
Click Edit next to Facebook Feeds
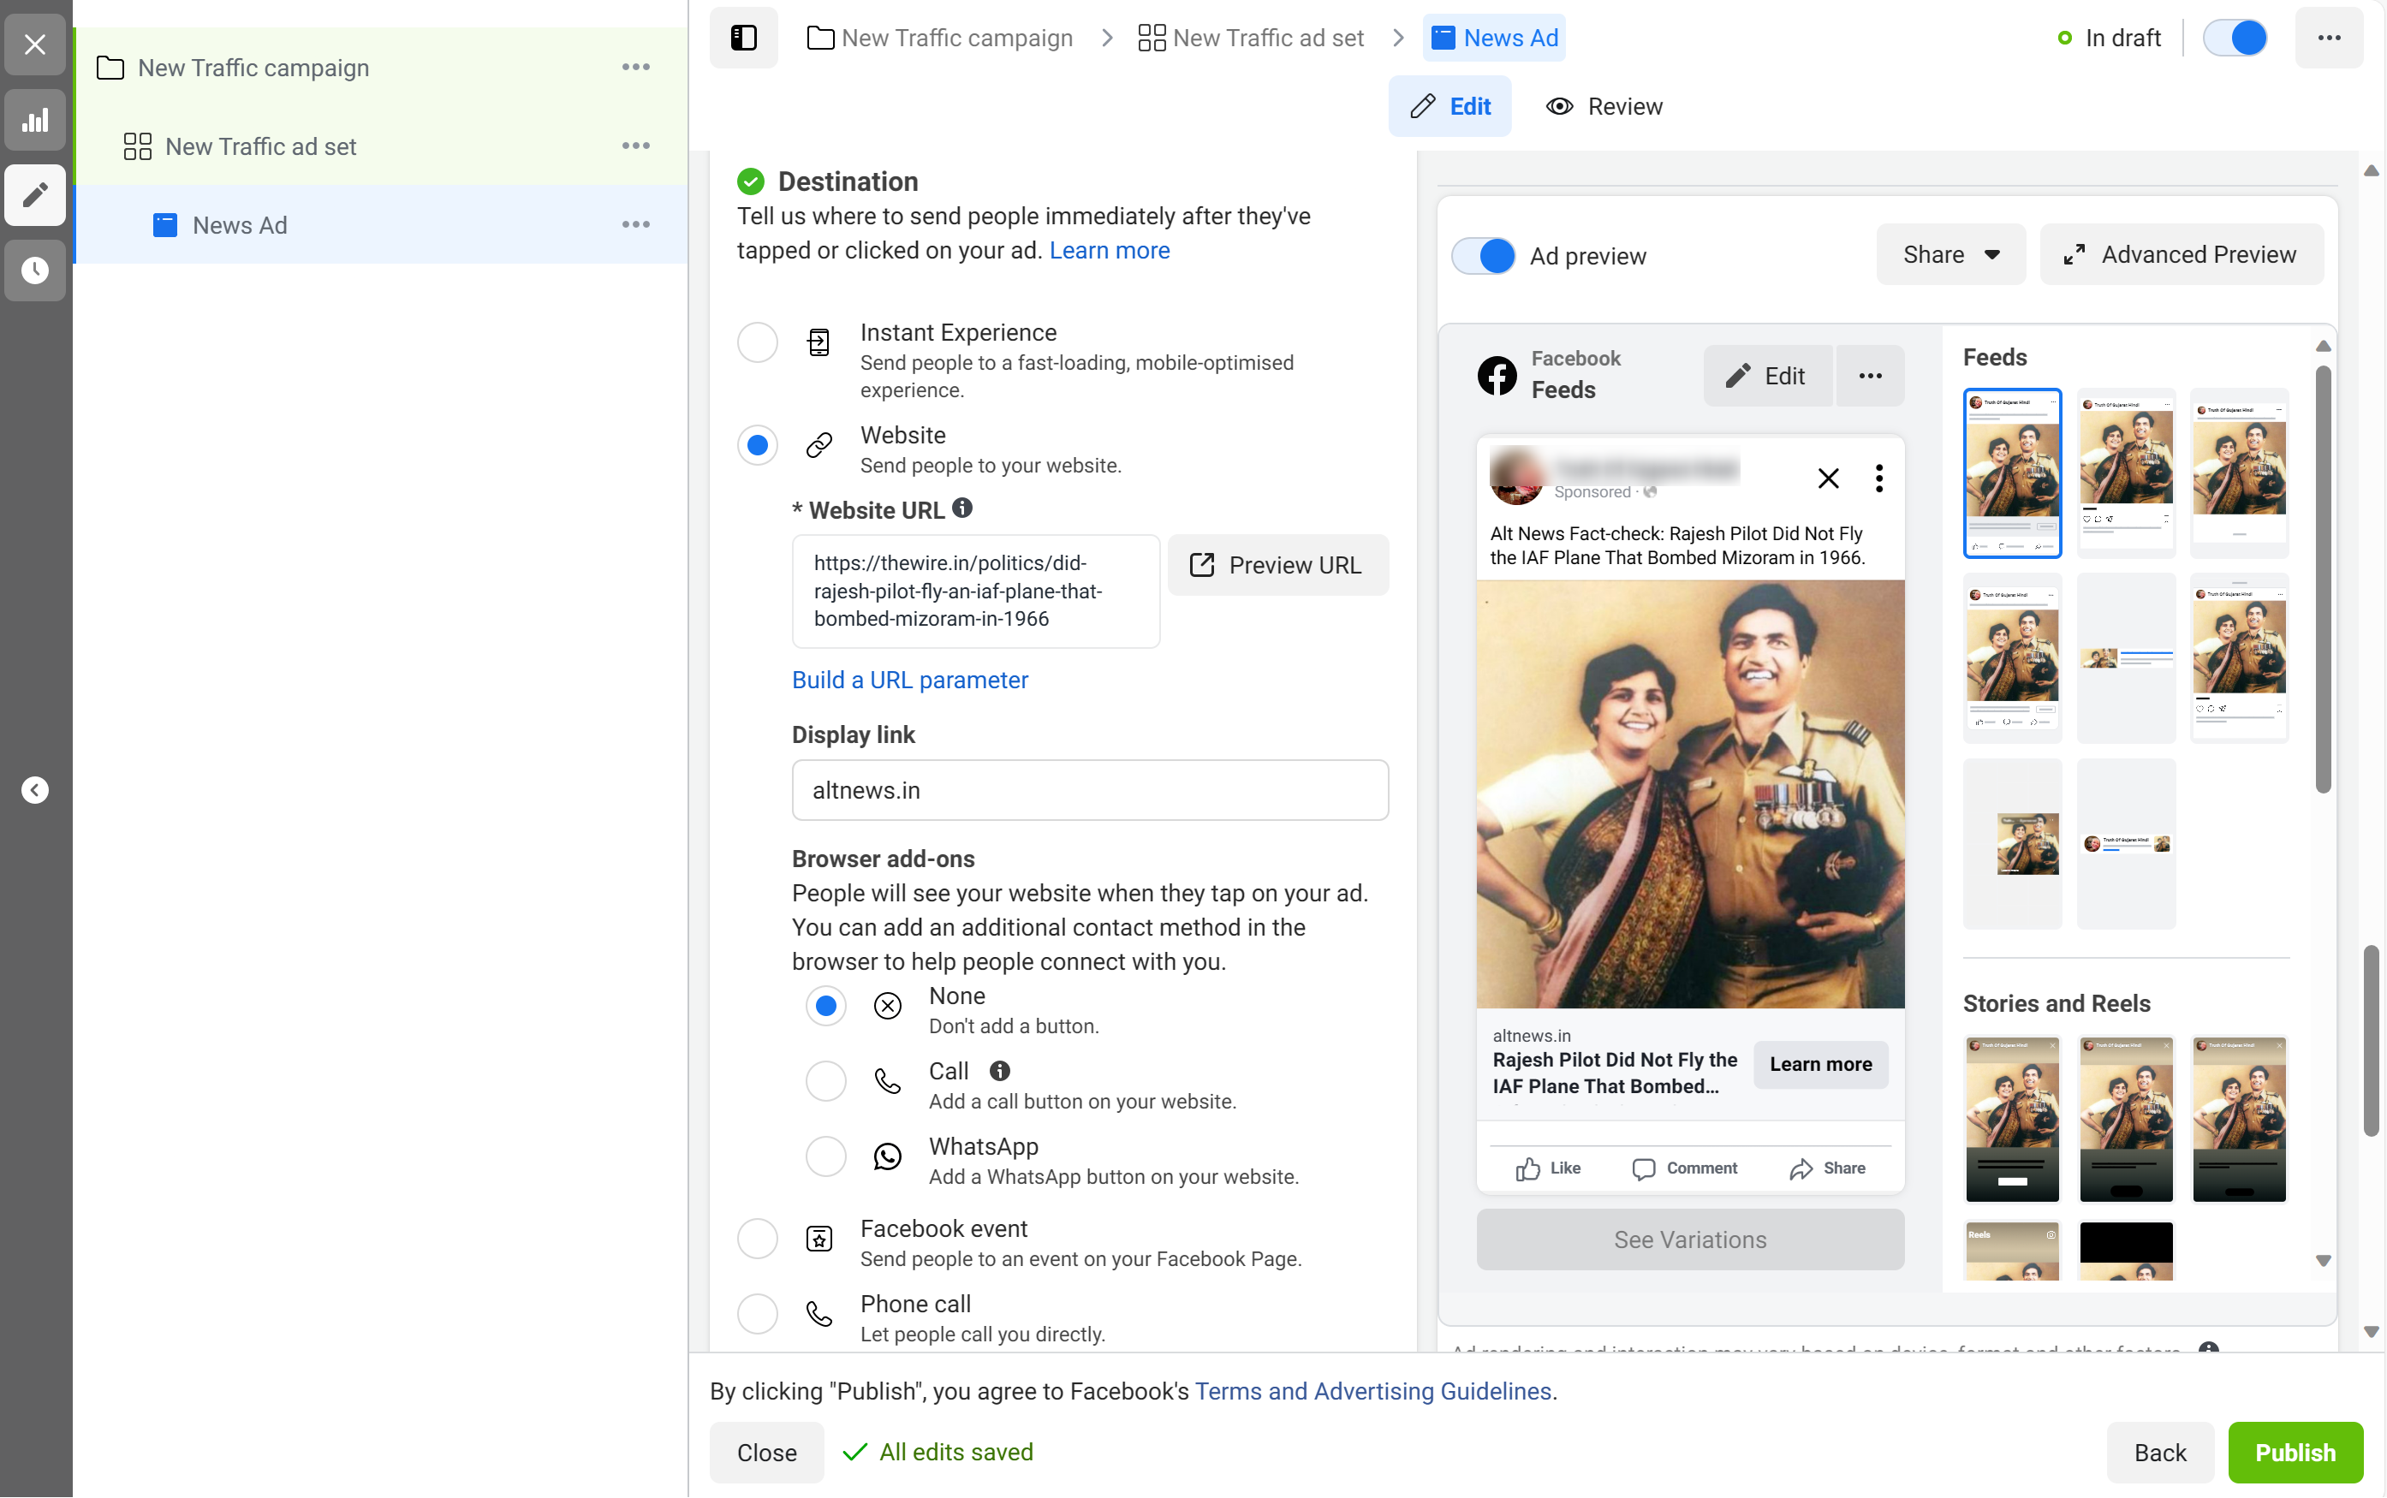[x=1769, y=376]
